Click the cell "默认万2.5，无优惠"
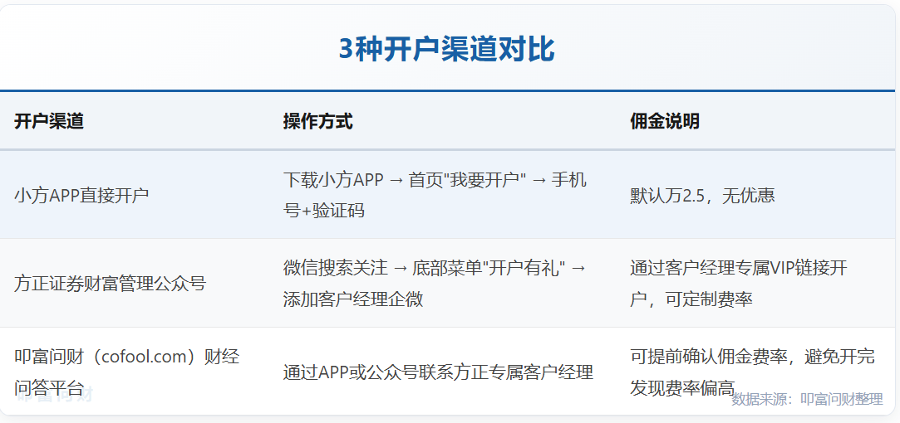The width and height of the screenshot is (900, 423). [702, 195]
